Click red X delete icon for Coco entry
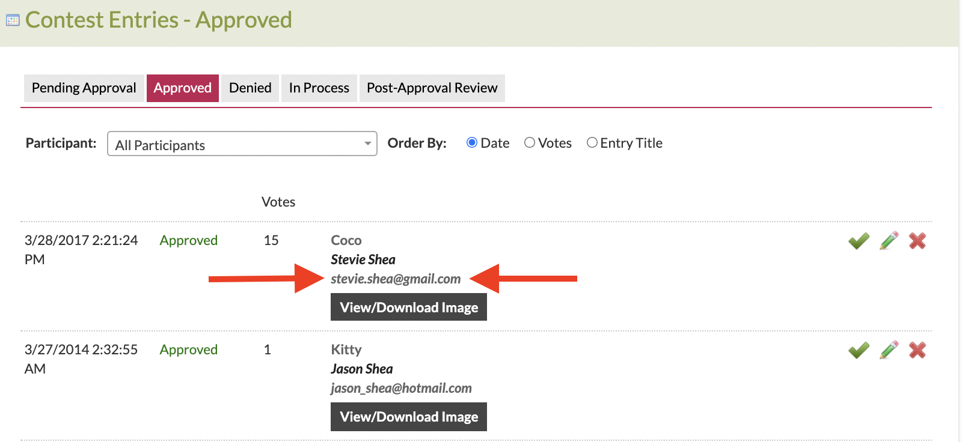Screen dimensions: 962x442 pyautogui.click(x=917, y=241)
